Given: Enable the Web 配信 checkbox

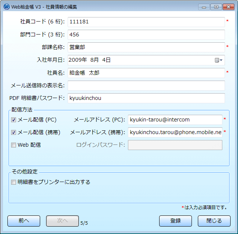Looking at the screenshot, I should click(14, 145).
